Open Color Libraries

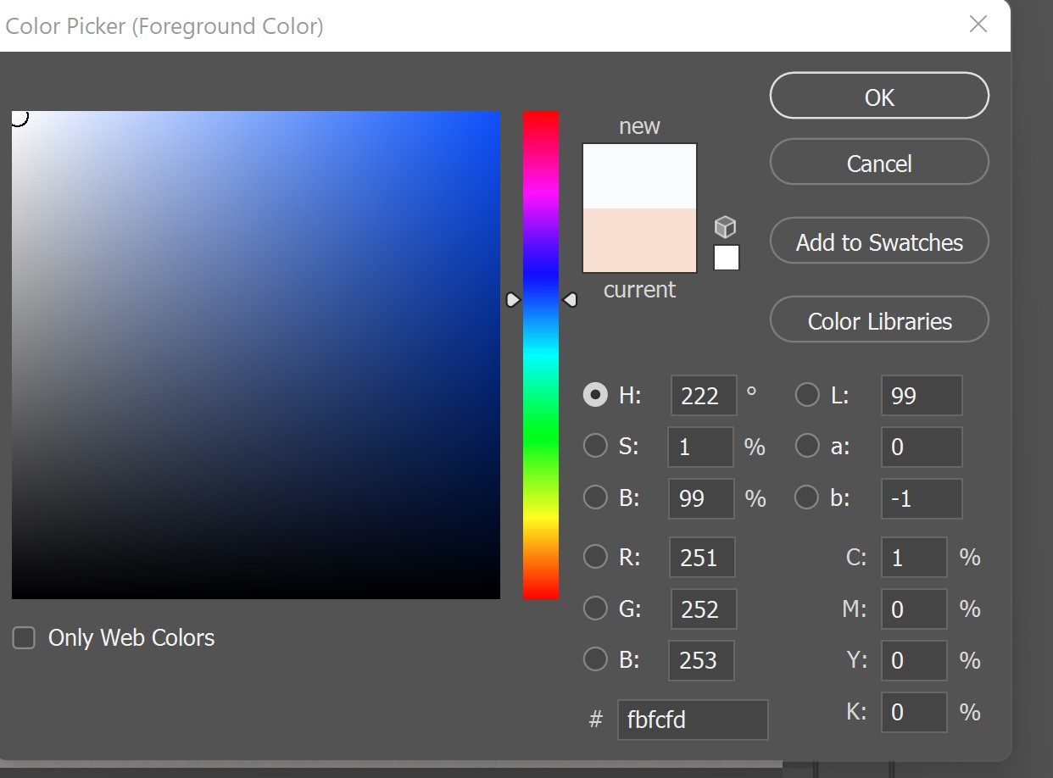(x=879, y=320)
